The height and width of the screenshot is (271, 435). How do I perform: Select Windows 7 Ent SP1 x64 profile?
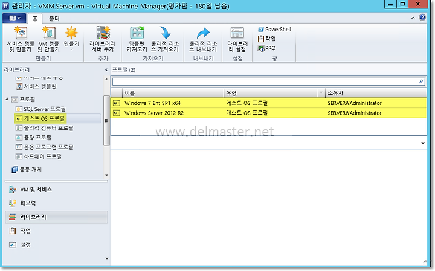pyautogui.click(x=268, y=103)
